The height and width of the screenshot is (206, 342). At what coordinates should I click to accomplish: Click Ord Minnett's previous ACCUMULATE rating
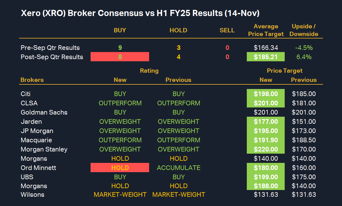178,168
